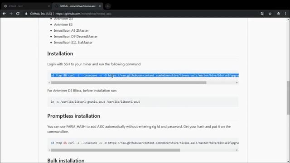290x163 pixels.
Task: Click Innosilicon D9 DecredMaster list item
Action: tap(76, 36)
